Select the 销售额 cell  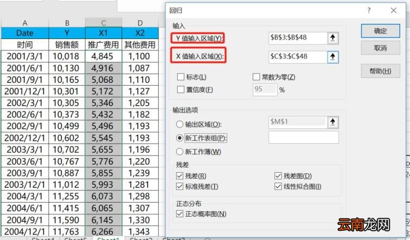coord(67,44)
